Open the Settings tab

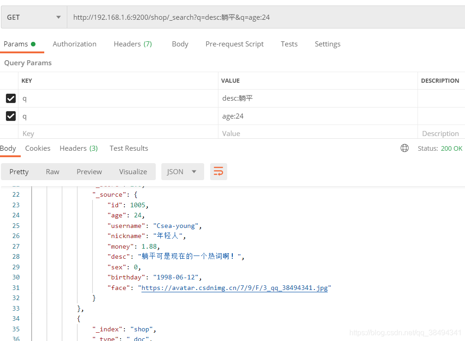click(x=327, y=44)
